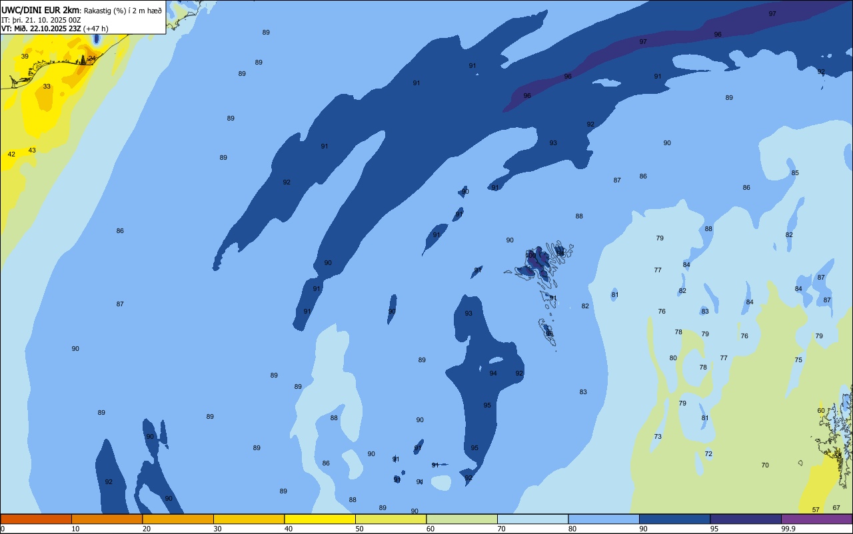Click the '50' tick label on the legend scale
This screenshot has height=534, width=853.
[359, 529]
